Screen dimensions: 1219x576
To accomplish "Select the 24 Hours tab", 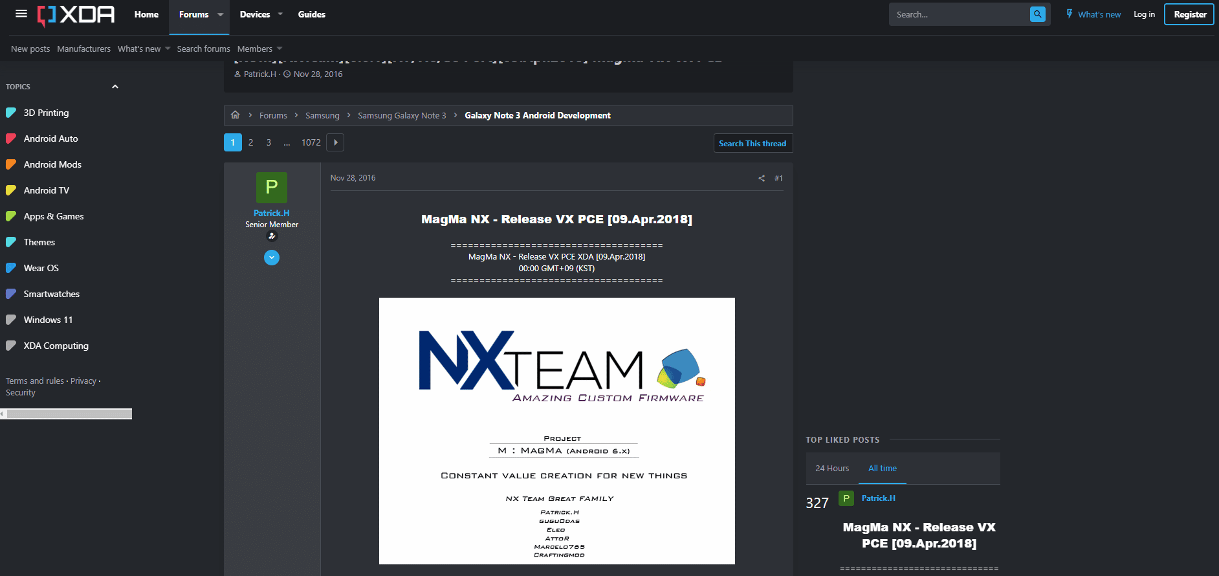I will tap(832, 469).
